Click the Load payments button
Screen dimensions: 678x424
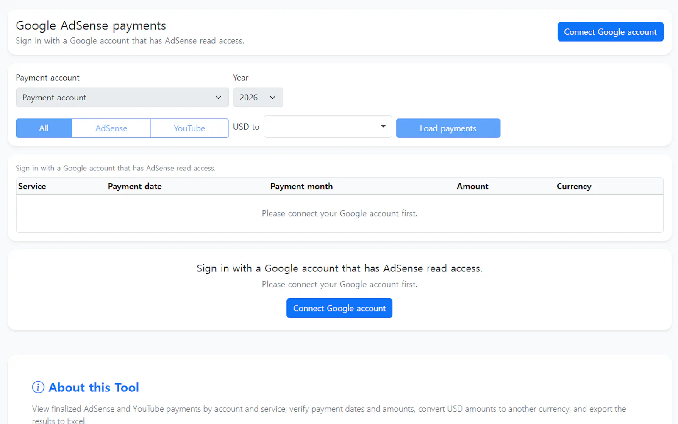click(x=448, y=128)
